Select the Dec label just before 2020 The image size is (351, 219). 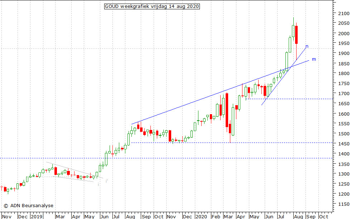tap(187, 216)
